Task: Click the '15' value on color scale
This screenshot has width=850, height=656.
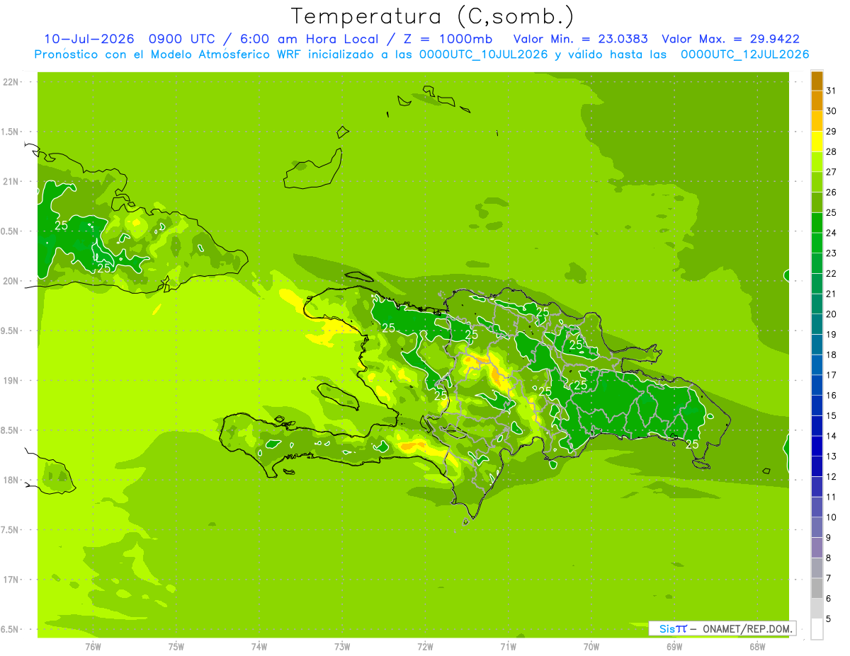Action: click(831, 415)
